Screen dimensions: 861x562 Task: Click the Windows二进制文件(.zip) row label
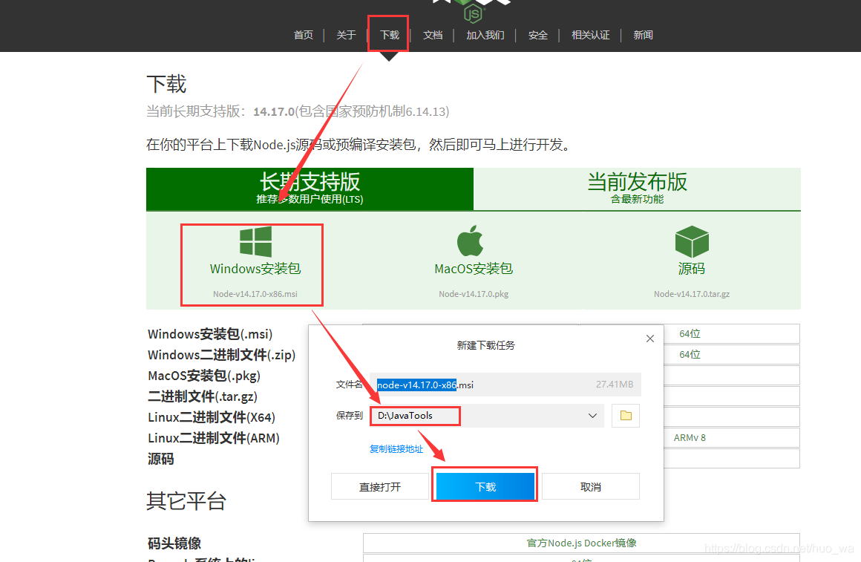[x=221, y=355]
